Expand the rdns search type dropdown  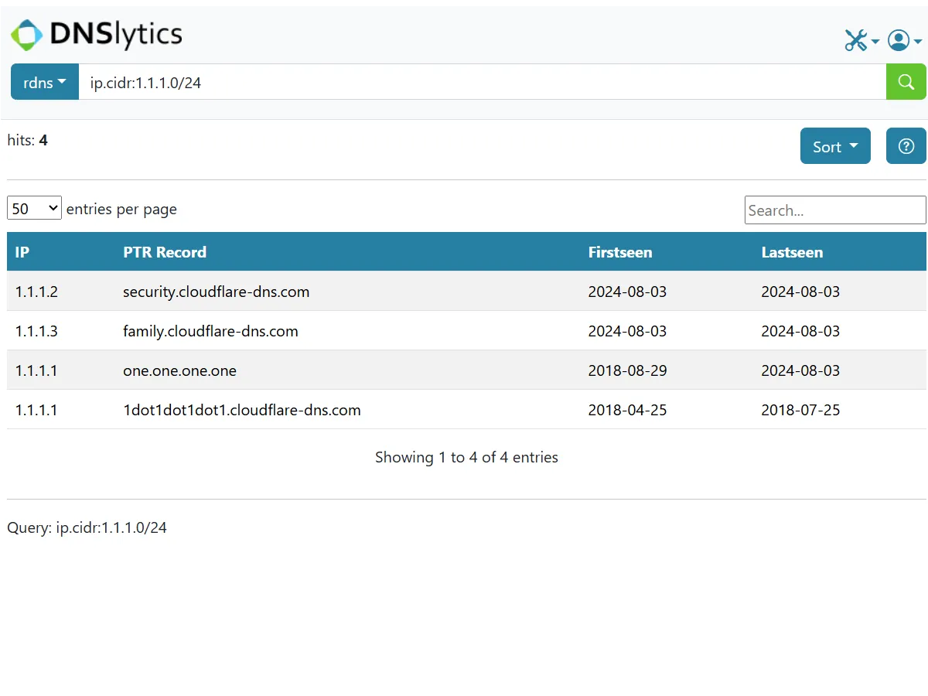click(45, 82)
